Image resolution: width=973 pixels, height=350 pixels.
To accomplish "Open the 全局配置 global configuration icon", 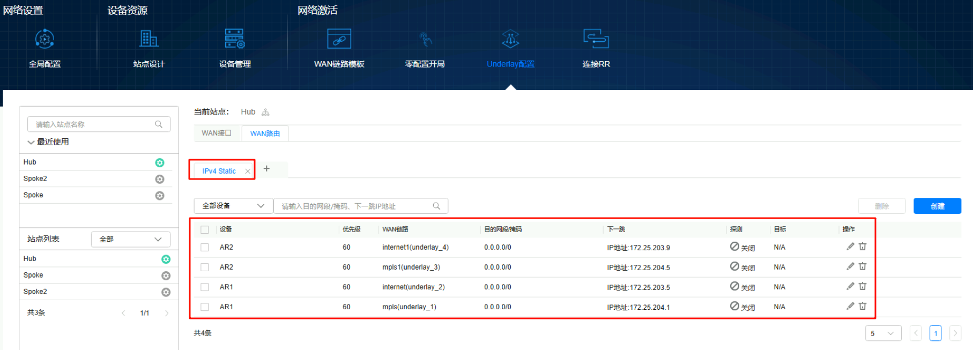I will (x=44, y=39).
